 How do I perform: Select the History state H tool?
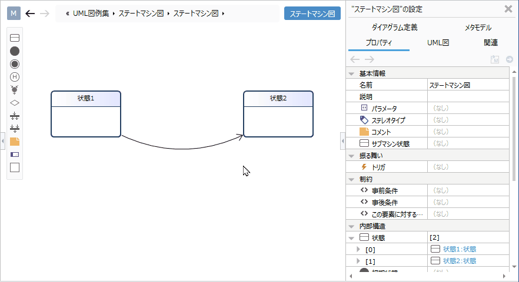click(x=15, y=77)
